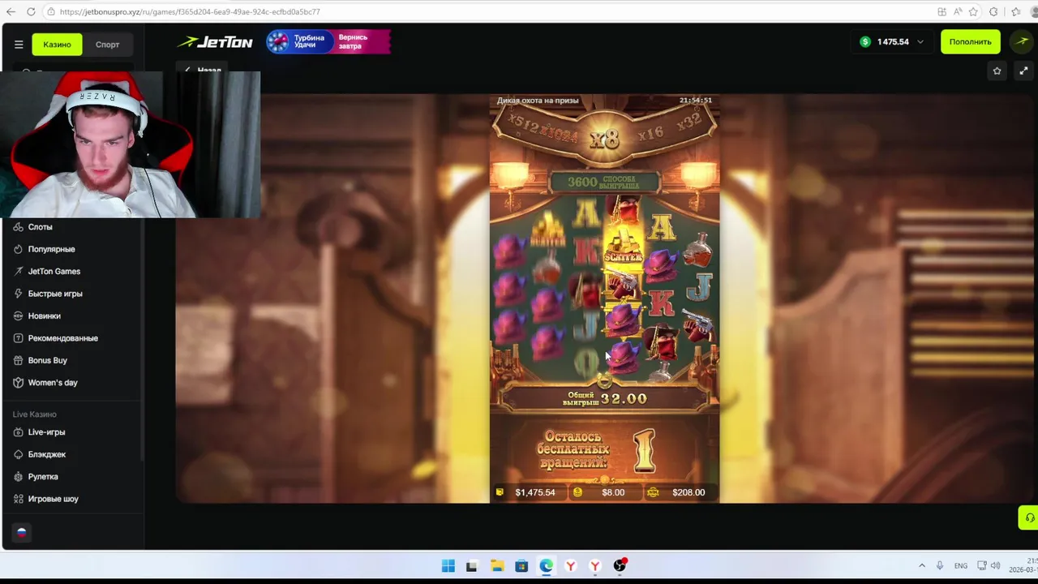Image resolution: width=1038 pixels, height=584 pixels.
Task: Click the SCATTER symbol on the reels
Action: [623, 243]
